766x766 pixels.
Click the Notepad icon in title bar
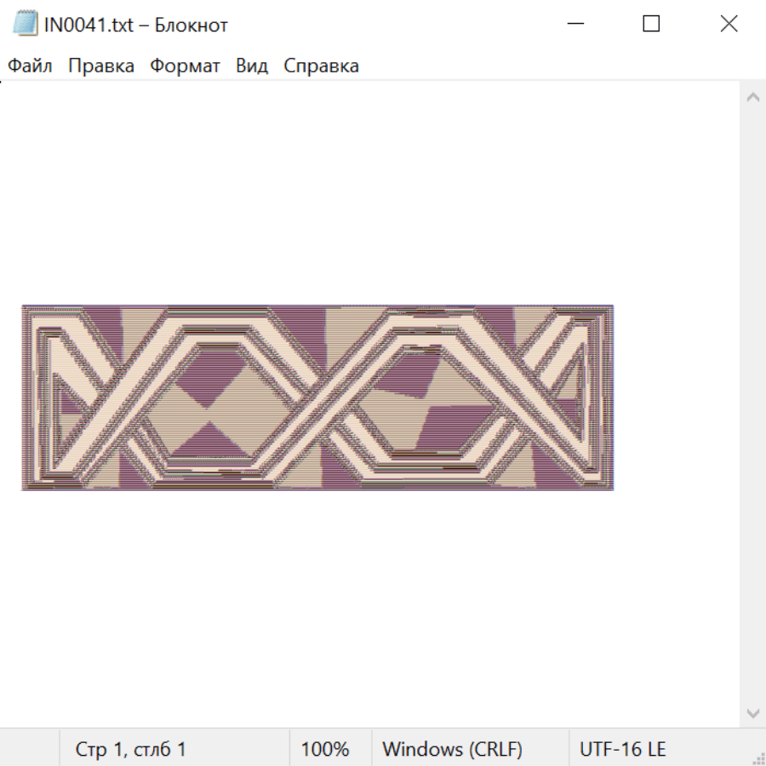point(25,24)
